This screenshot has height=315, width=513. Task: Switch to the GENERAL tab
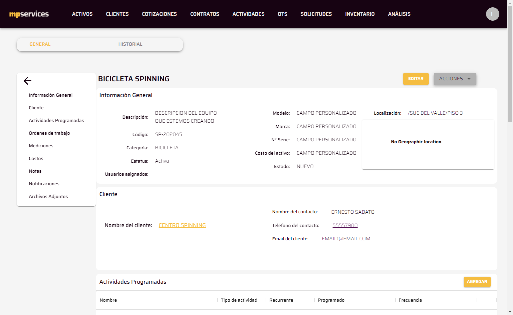coord(40,44)
